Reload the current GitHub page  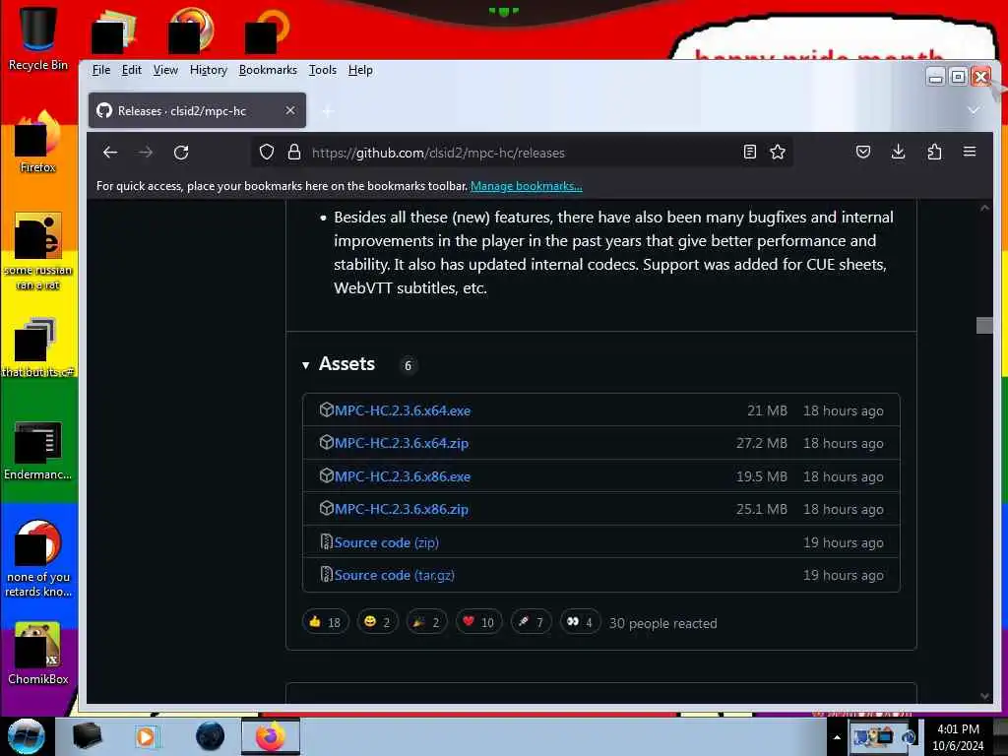pos(181,153)
